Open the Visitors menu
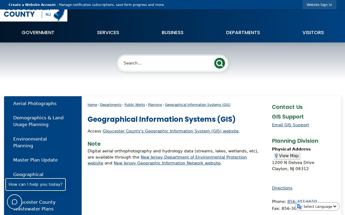The height and width of the screenshot is (215, 345). click(313, 33)
